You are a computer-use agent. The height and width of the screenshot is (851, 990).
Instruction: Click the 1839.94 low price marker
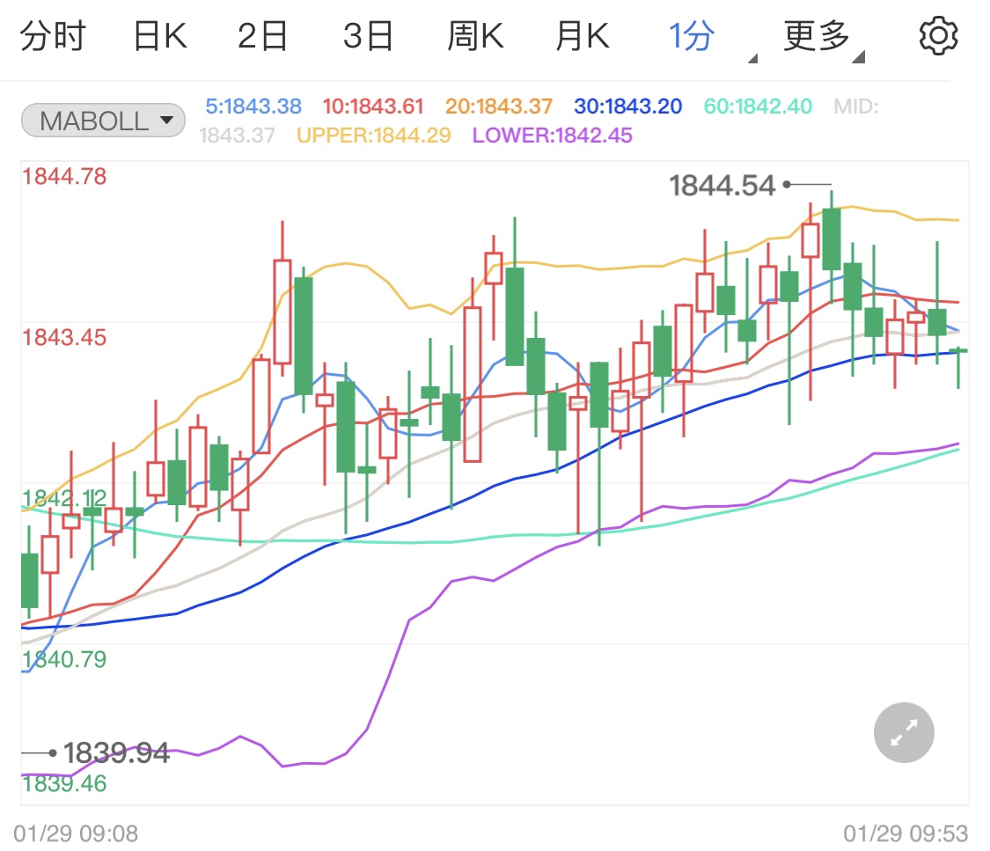[115, 753]
